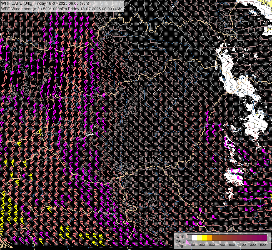Click the bright yellow 300 J/kg legend swatch
Viewport: 272px width, 250px height.
(205, 238)
